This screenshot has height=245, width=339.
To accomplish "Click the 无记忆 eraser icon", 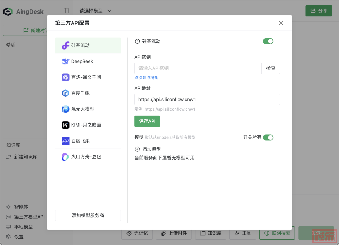I will click(129, 233).
